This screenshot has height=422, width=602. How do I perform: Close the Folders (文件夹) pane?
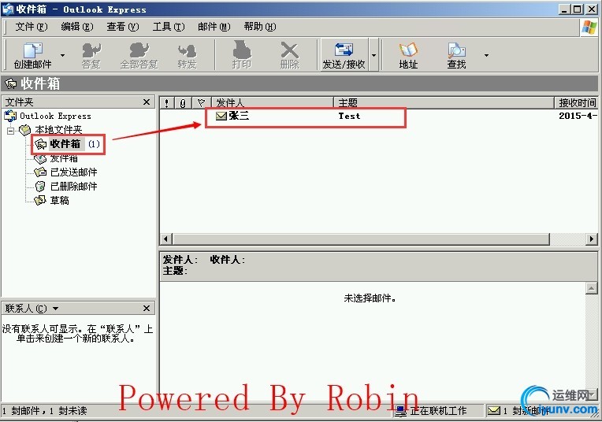click(147, 102)
